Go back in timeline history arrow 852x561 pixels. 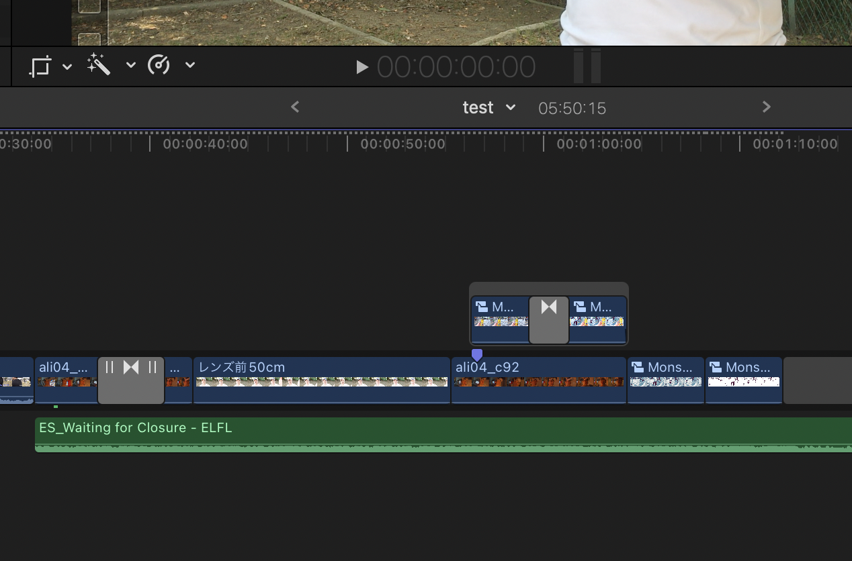click(x=295, y=107)
